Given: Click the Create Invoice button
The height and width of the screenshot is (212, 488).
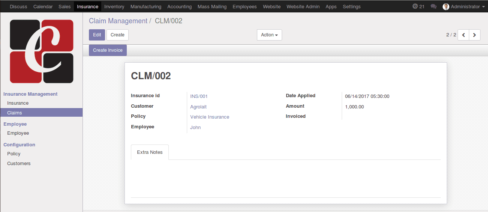Looking at the screenshot, I should (x=108, y=50).
